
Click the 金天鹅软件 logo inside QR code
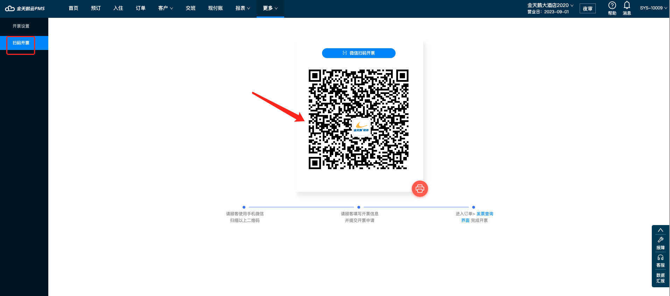point(361,127)
